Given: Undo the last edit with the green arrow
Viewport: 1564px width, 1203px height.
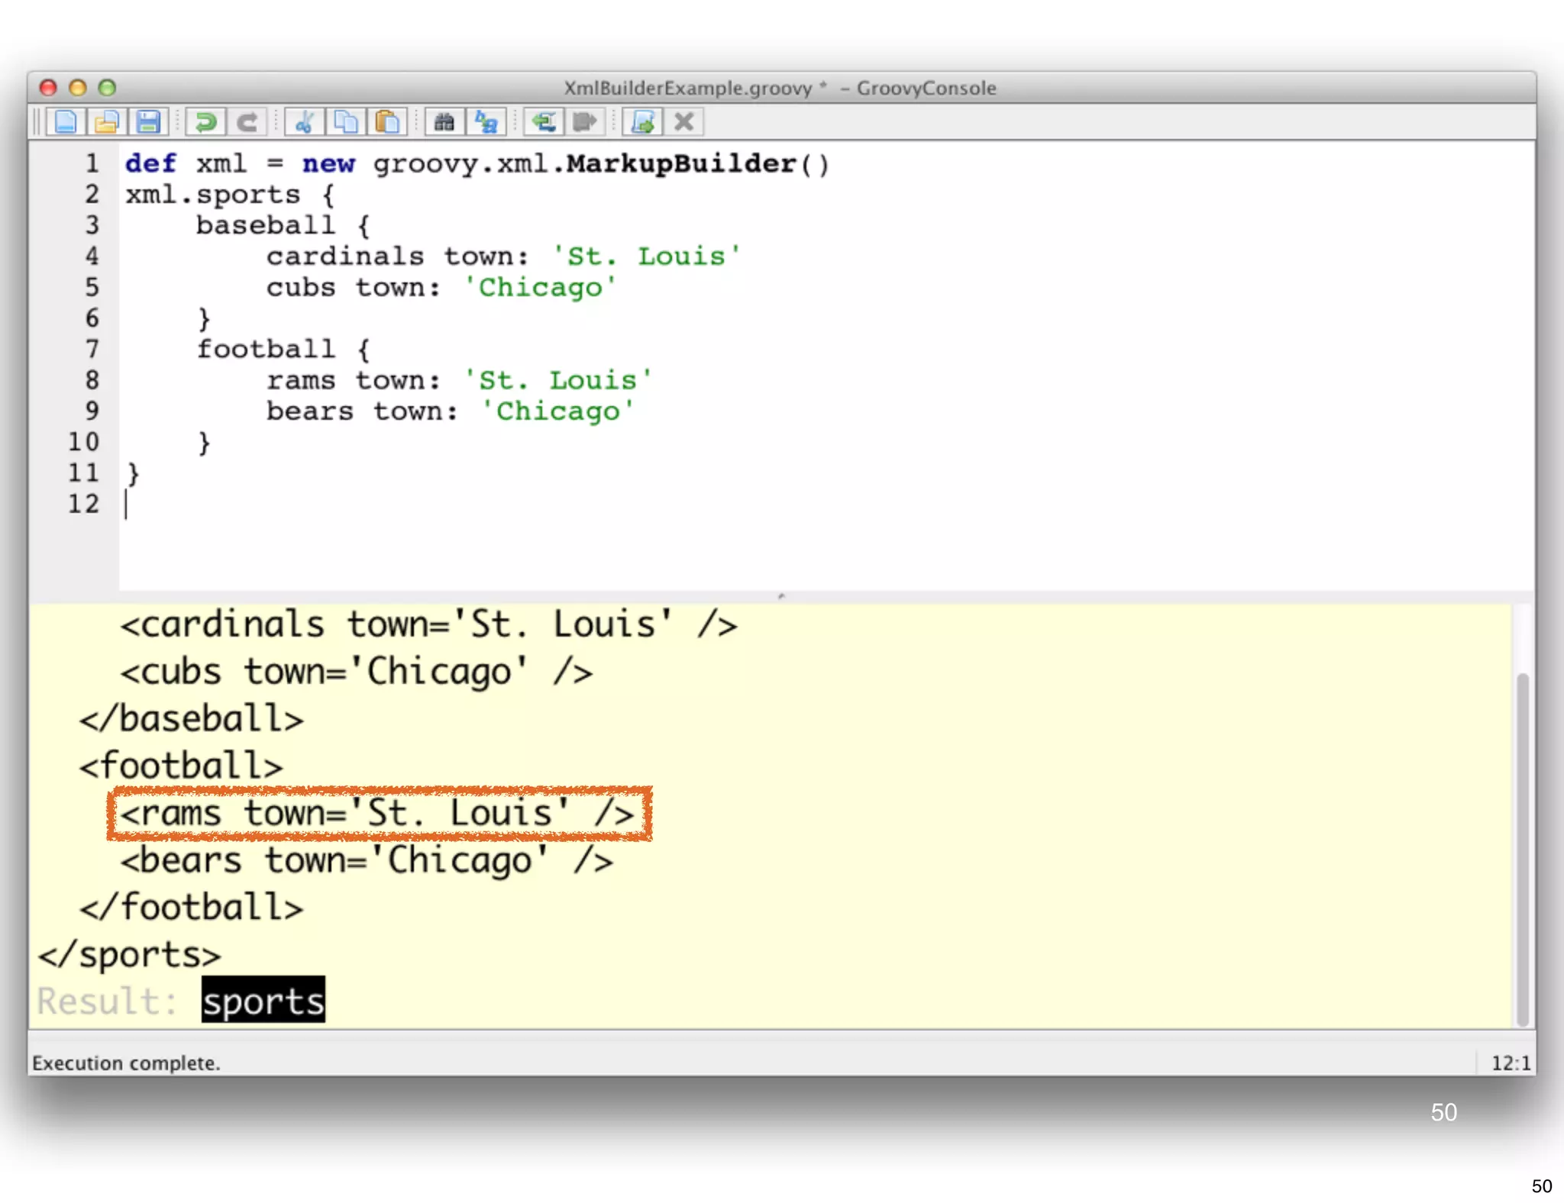Looking at the screenshot, I should click(x=205, y=122).
